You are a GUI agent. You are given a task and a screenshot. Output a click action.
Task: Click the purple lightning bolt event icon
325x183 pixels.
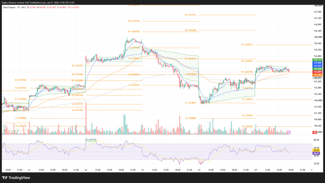(x=289, y=132)
